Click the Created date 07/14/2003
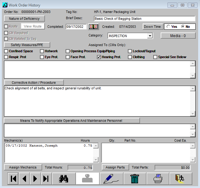200x188 pixels. tap(128, 27)
